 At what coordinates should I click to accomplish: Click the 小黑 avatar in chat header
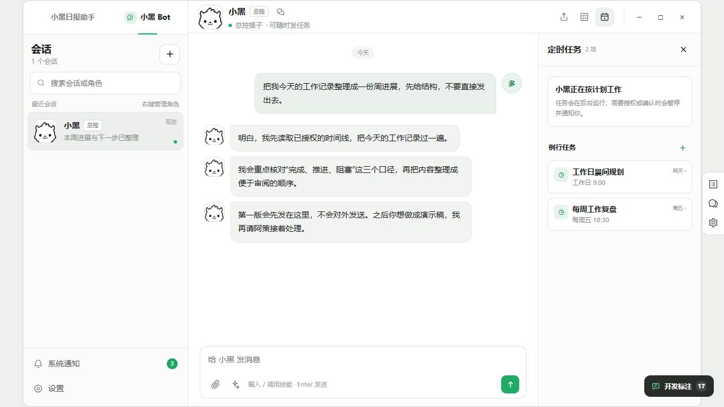pyautogui.click(x=210, y=18)
